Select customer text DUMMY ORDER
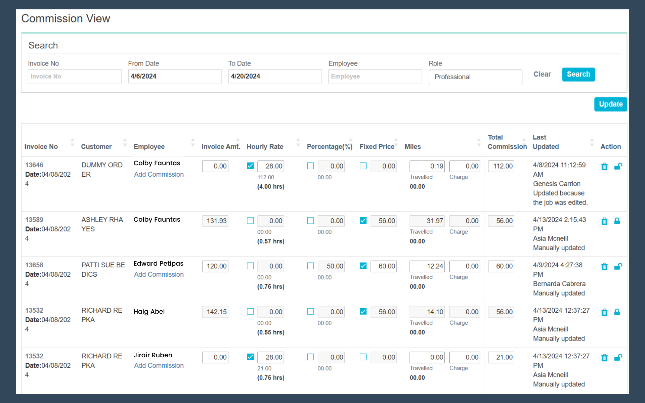Screen dimensions: 645x403 (x=102, y=170)
